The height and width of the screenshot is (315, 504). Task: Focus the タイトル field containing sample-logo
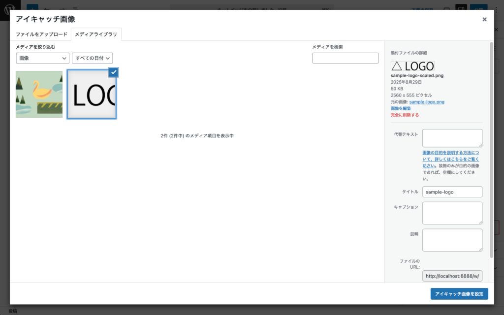[452, 192]
